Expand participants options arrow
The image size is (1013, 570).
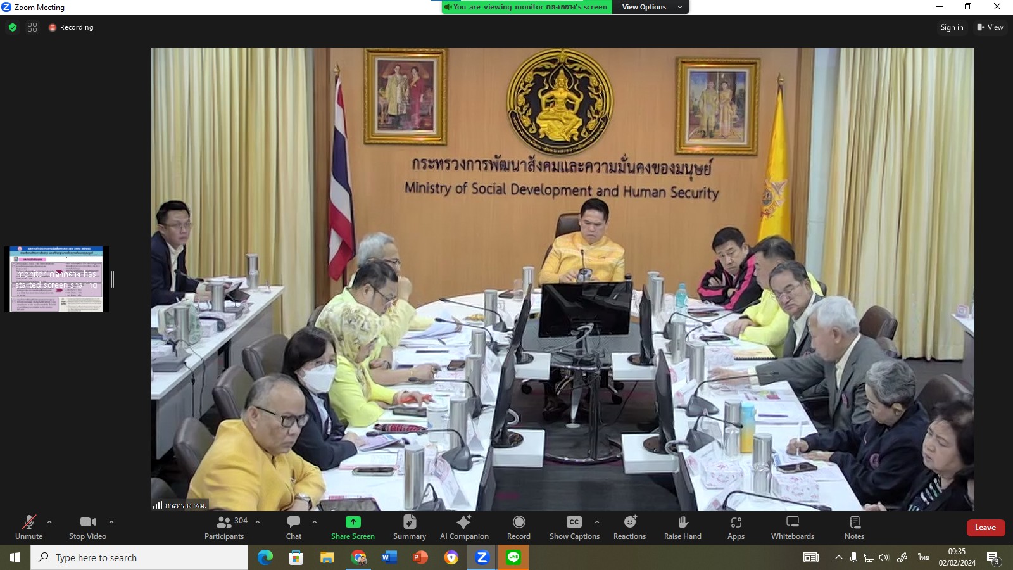click(x=258, y=522)
